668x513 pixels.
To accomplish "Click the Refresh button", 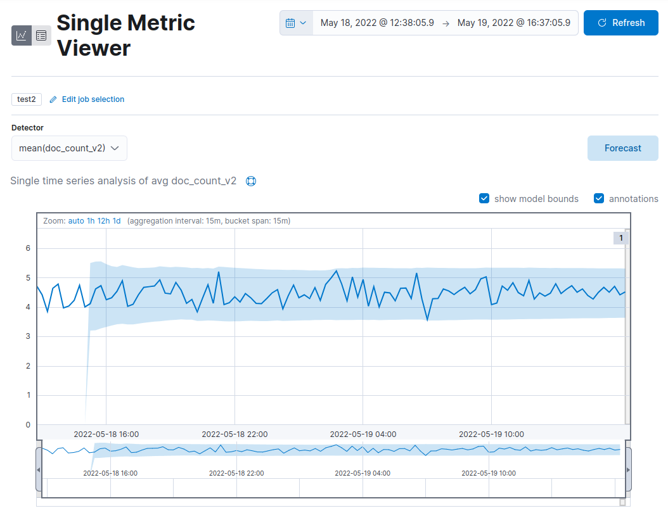I will click(x=621, y=22).
